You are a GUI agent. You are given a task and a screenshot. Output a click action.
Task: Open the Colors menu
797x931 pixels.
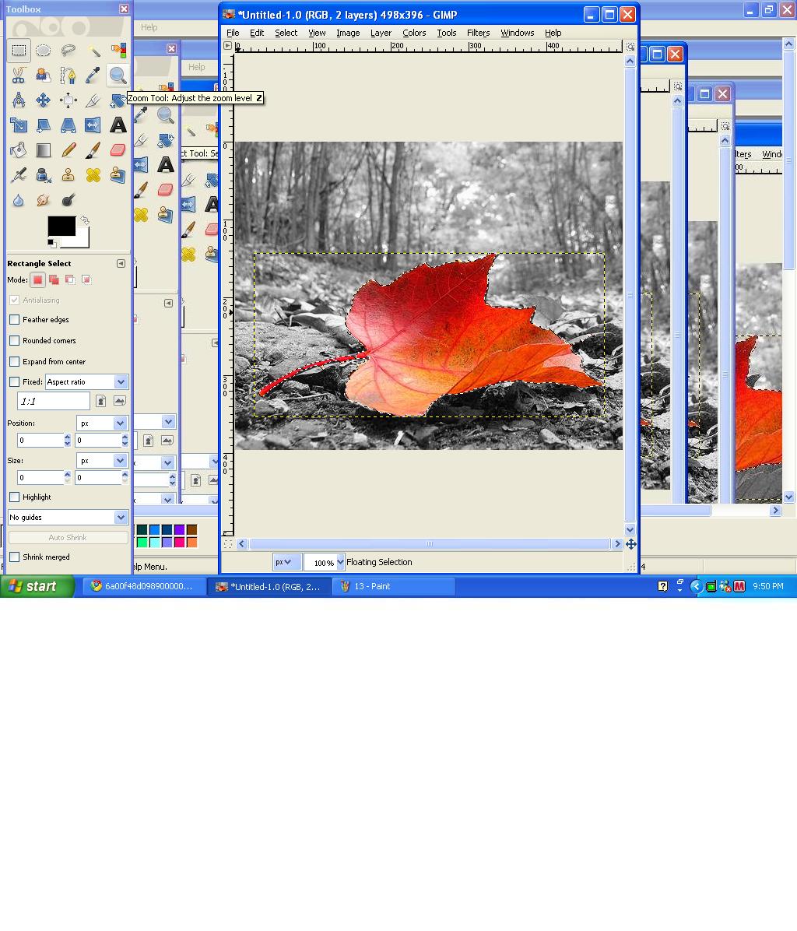pyautogui.click(x=414, y=33)
